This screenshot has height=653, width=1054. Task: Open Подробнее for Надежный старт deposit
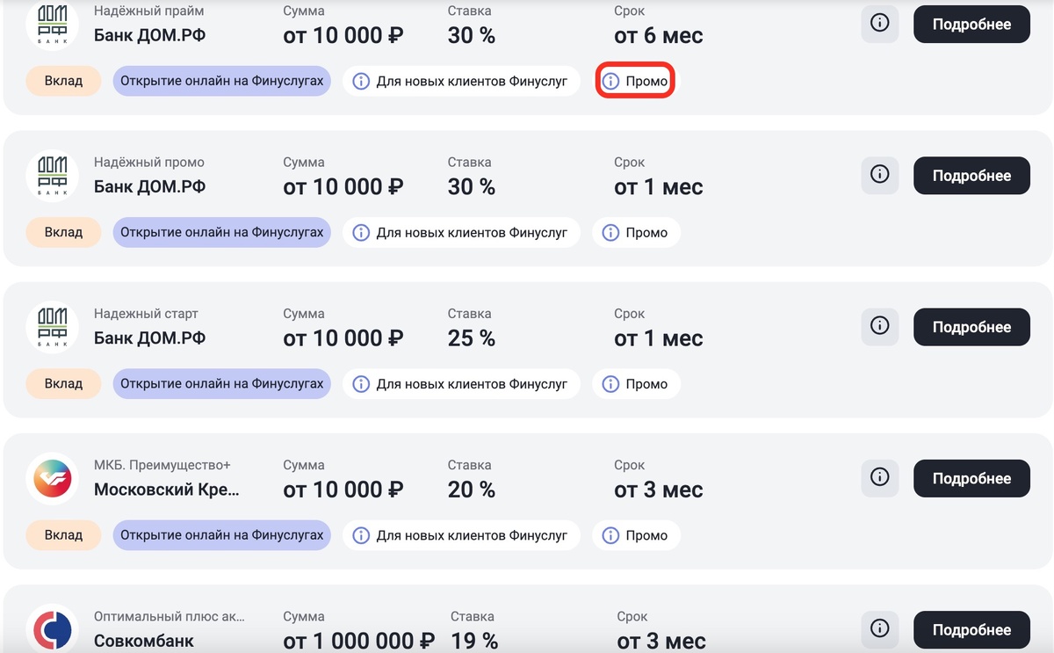coord(971,327)
